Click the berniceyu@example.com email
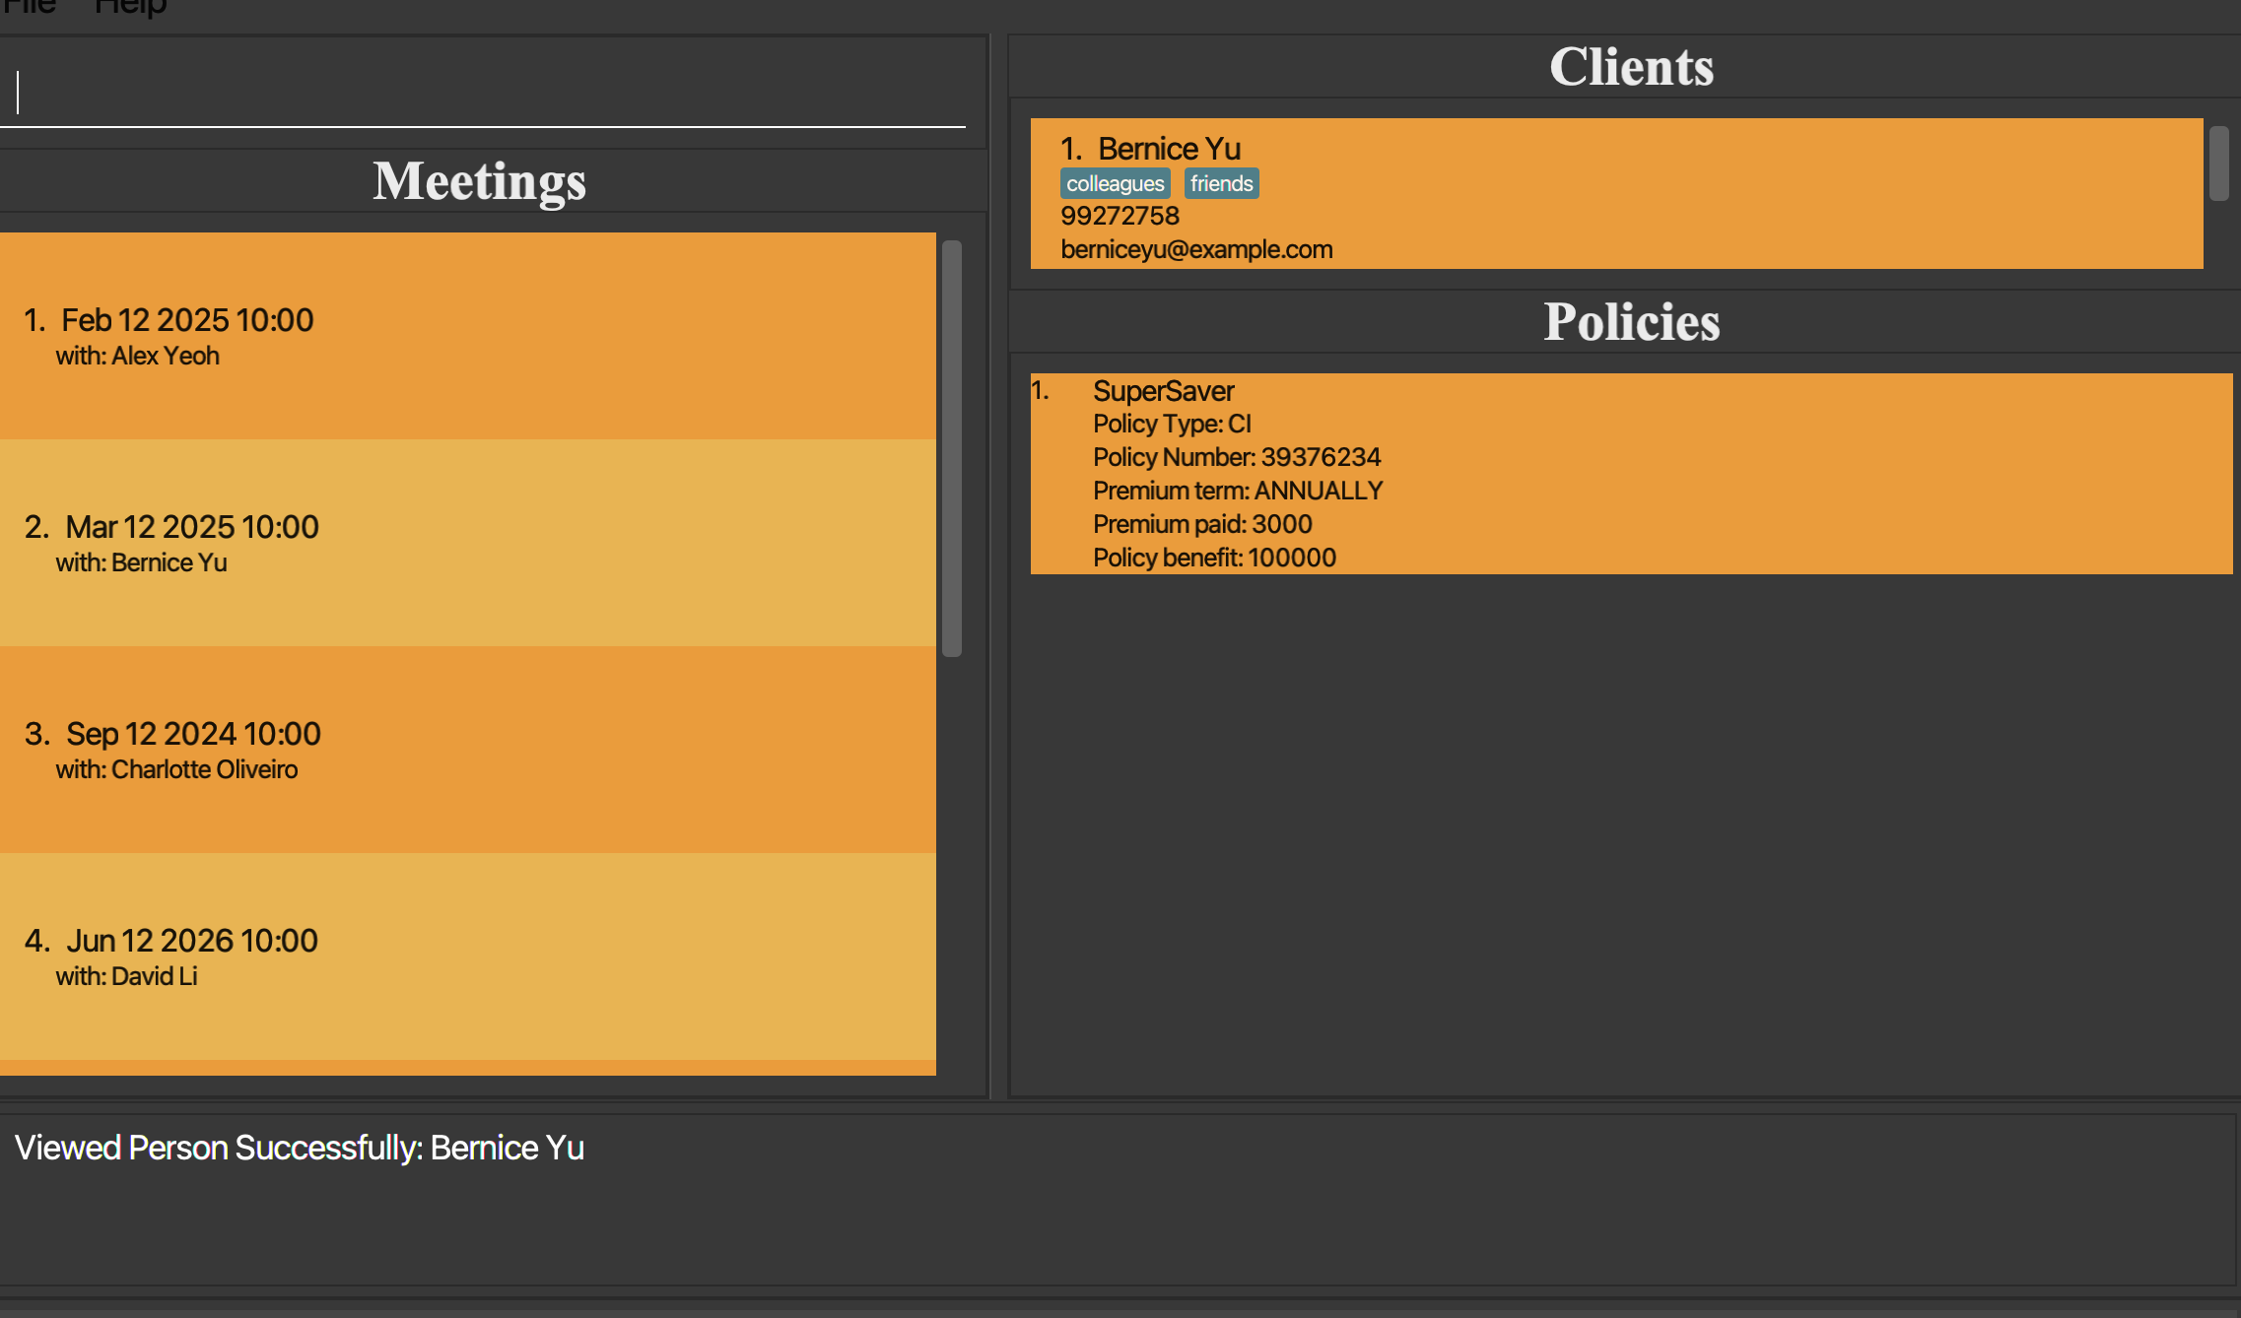Viewport: 2241px width, 1318px height. pos(1196,250)
